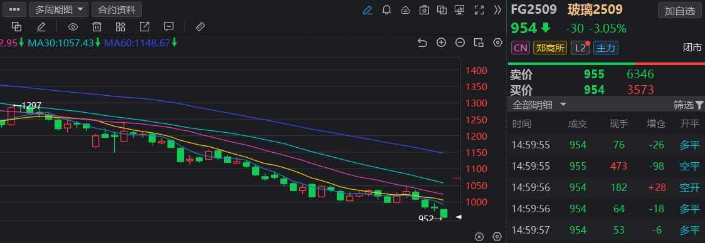Select the ruler measurement tool
This screenshot has height=243, width=705.
point(201,26)
